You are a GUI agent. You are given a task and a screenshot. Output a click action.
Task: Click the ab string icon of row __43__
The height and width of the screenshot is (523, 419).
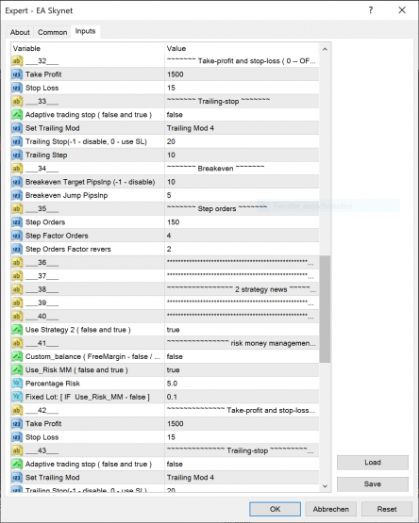point(17,450)
